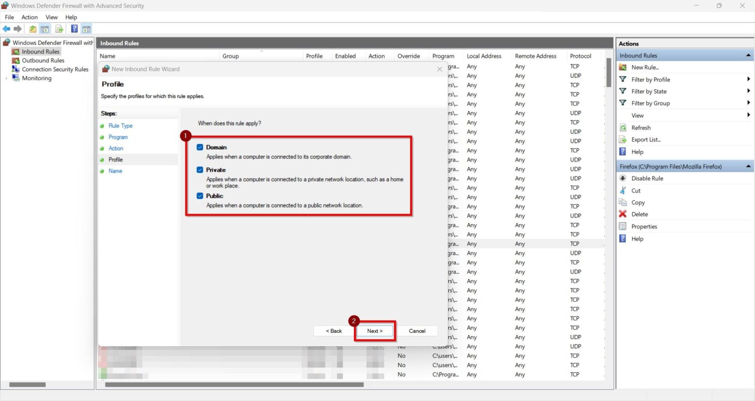Click the Back button in wizard
The height and width of the screenshot is (401, 755).
334,331
